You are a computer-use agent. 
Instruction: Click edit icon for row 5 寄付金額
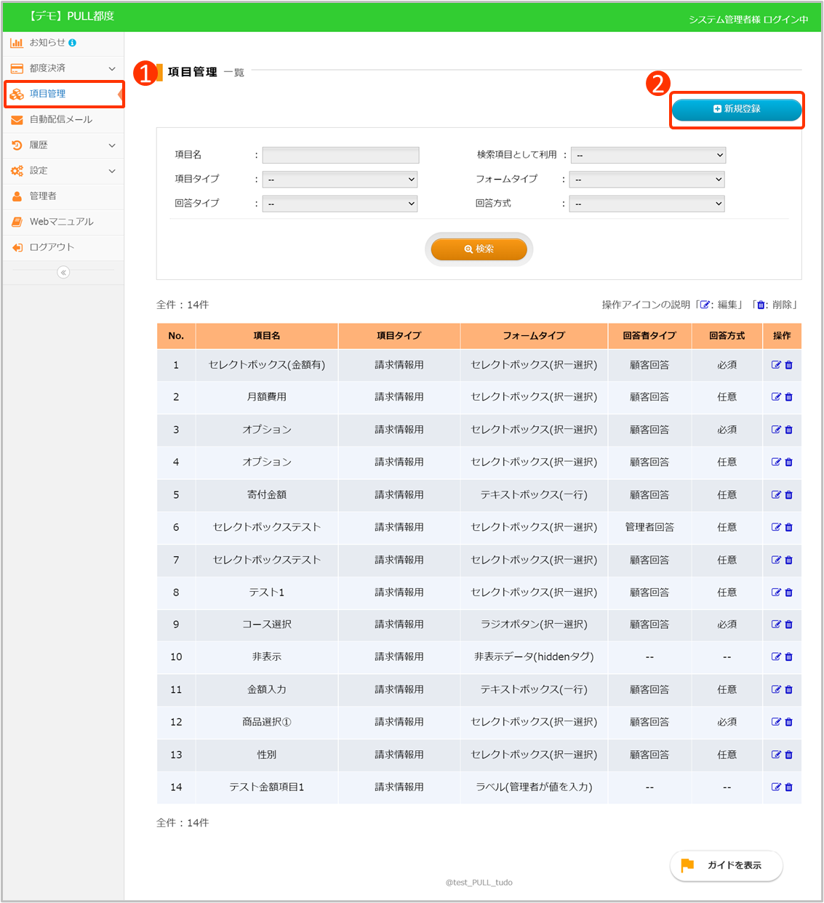(776, 495)
